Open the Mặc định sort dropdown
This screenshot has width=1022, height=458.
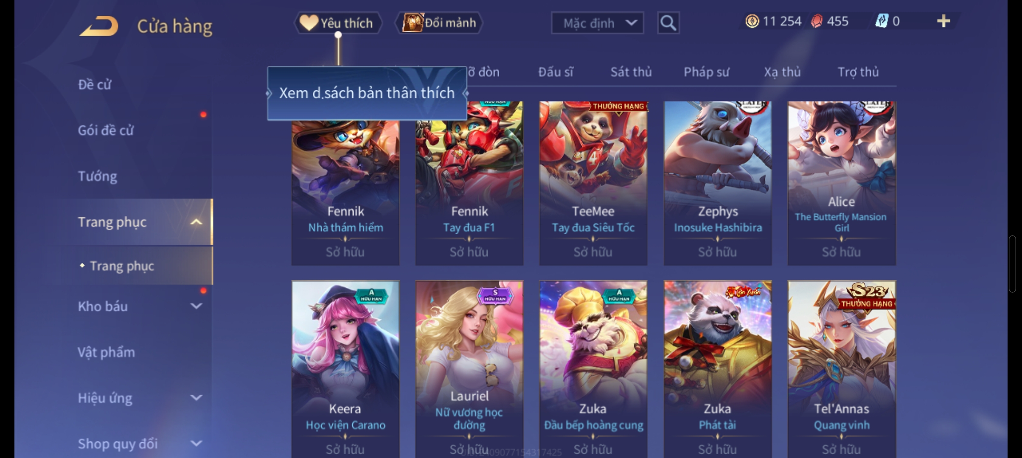click(x=598, y=23)
